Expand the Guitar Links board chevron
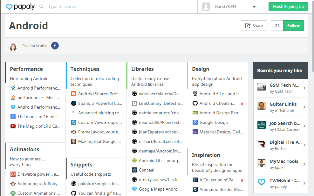314x196 pixels. coord(304,107)
